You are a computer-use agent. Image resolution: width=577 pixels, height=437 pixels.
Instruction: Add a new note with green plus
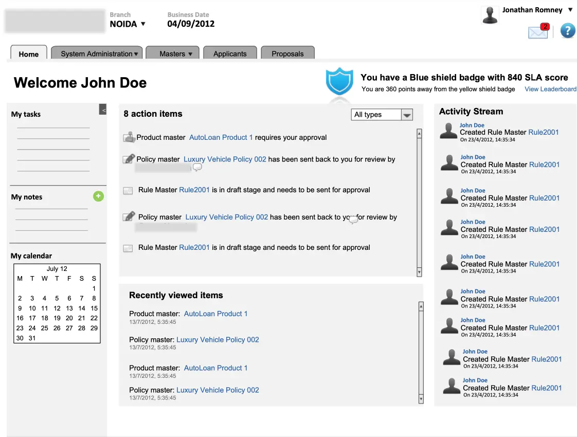(98, 196)
